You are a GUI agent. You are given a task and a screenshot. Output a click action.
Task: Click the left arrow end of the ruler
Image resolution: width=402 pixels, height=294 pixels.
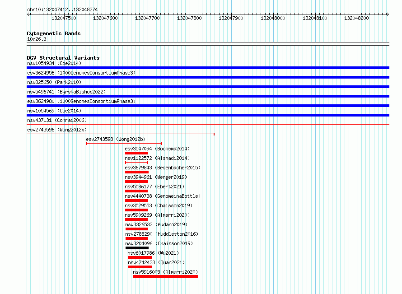tap(28, 14)
